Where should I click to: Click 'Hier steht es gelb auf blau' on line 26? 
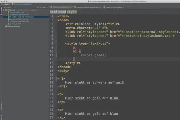click(x=91, y=114)
